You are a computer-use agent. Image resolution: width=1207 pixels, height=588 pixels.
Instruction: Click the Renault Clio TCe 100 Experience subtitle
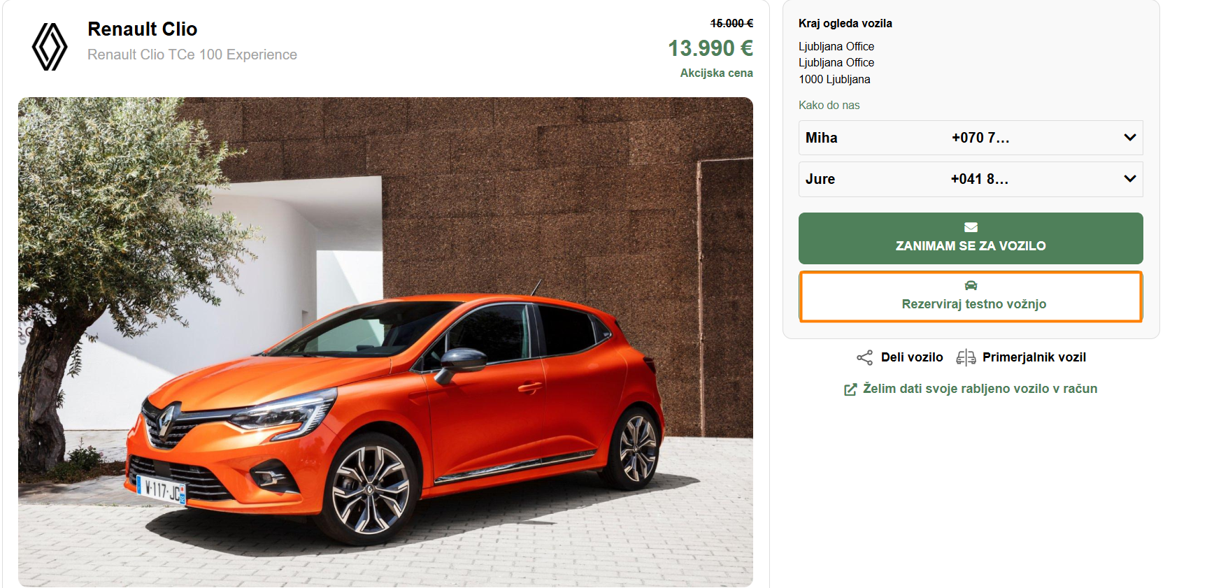[x=192, y=55]
